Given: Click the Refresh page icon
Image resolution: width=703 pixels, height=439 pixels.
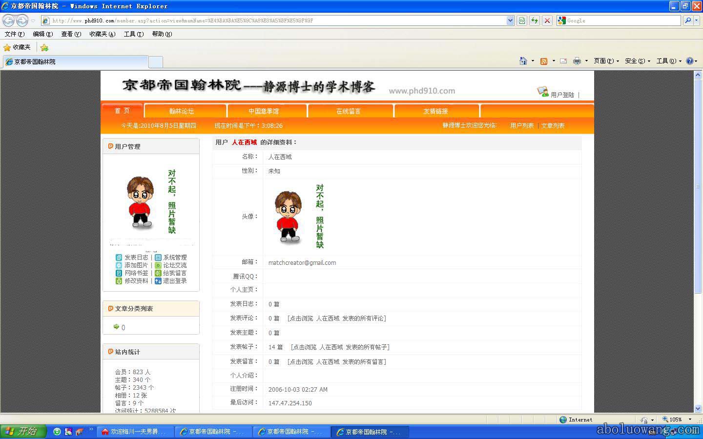Looking at the screenshot, I should pyautogui.click(x=535, y=20).
